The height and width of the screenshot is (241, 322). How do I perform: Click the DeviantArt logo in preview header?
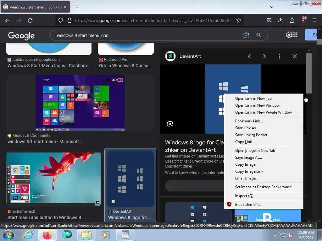pyautogui.click(x=170, y=56)
